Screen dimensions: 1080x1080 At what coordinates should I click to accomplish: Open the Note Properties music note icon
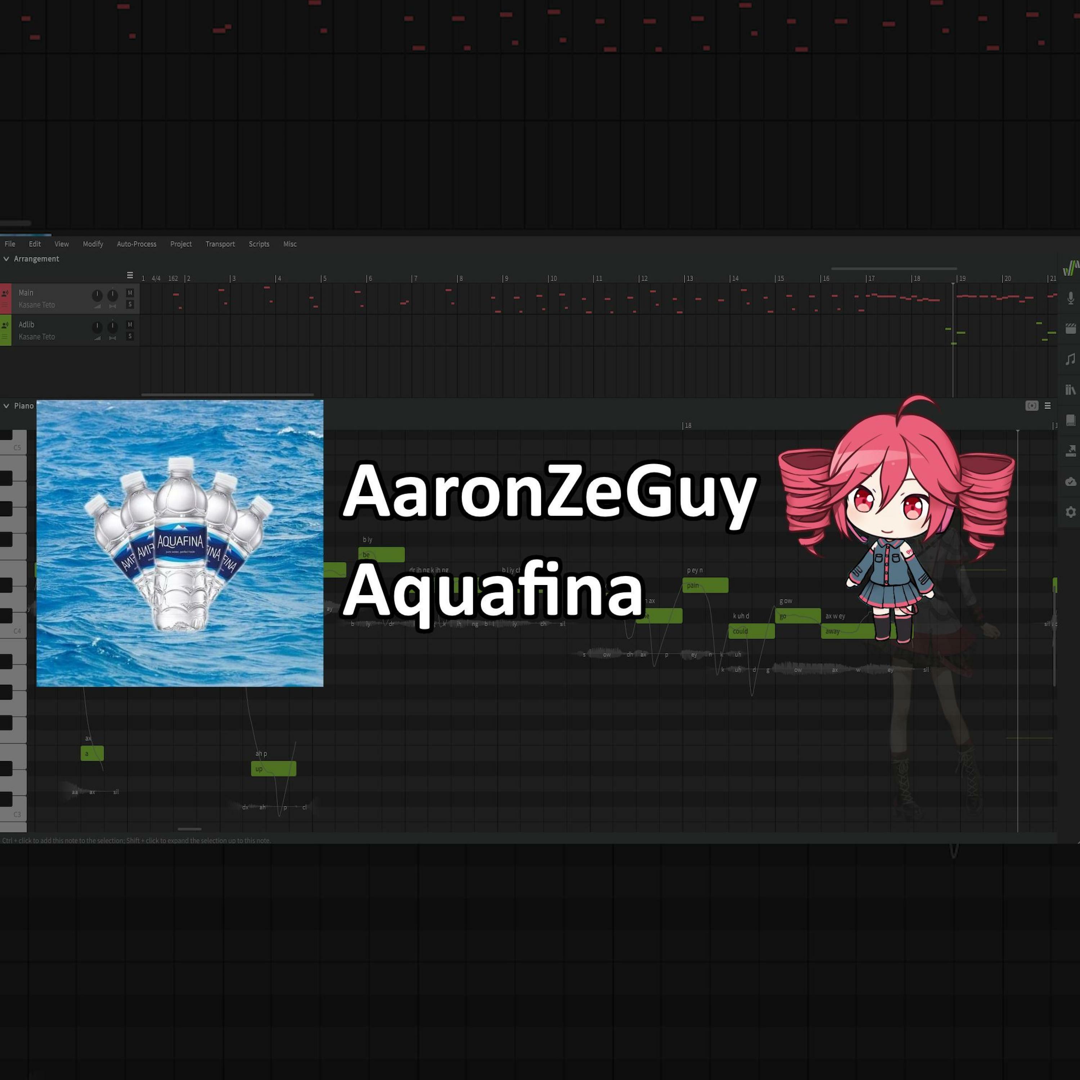[x=1071, y=359]
